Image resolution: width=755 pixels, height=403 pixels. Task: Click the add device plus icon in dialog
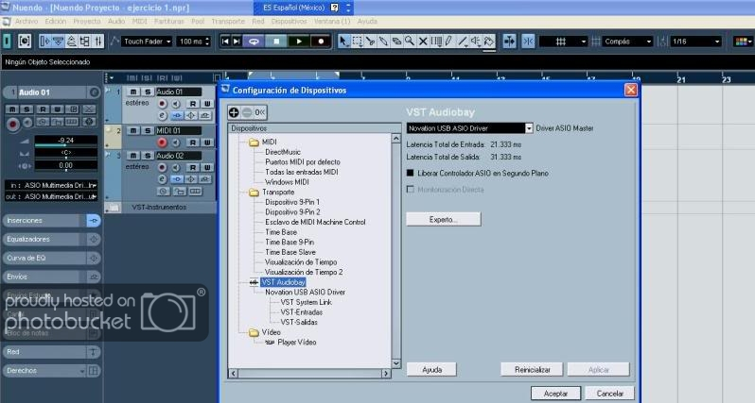tap(234, 111)
